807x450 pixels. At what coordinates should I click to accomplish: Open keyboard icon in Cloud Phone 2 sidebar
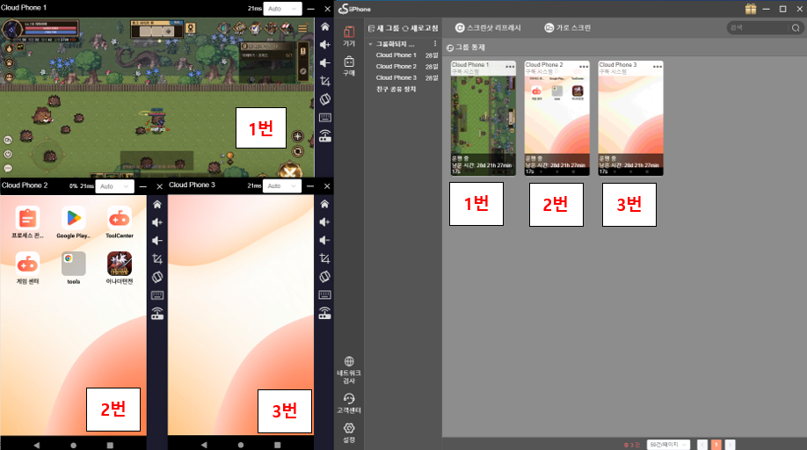(157, 295)
